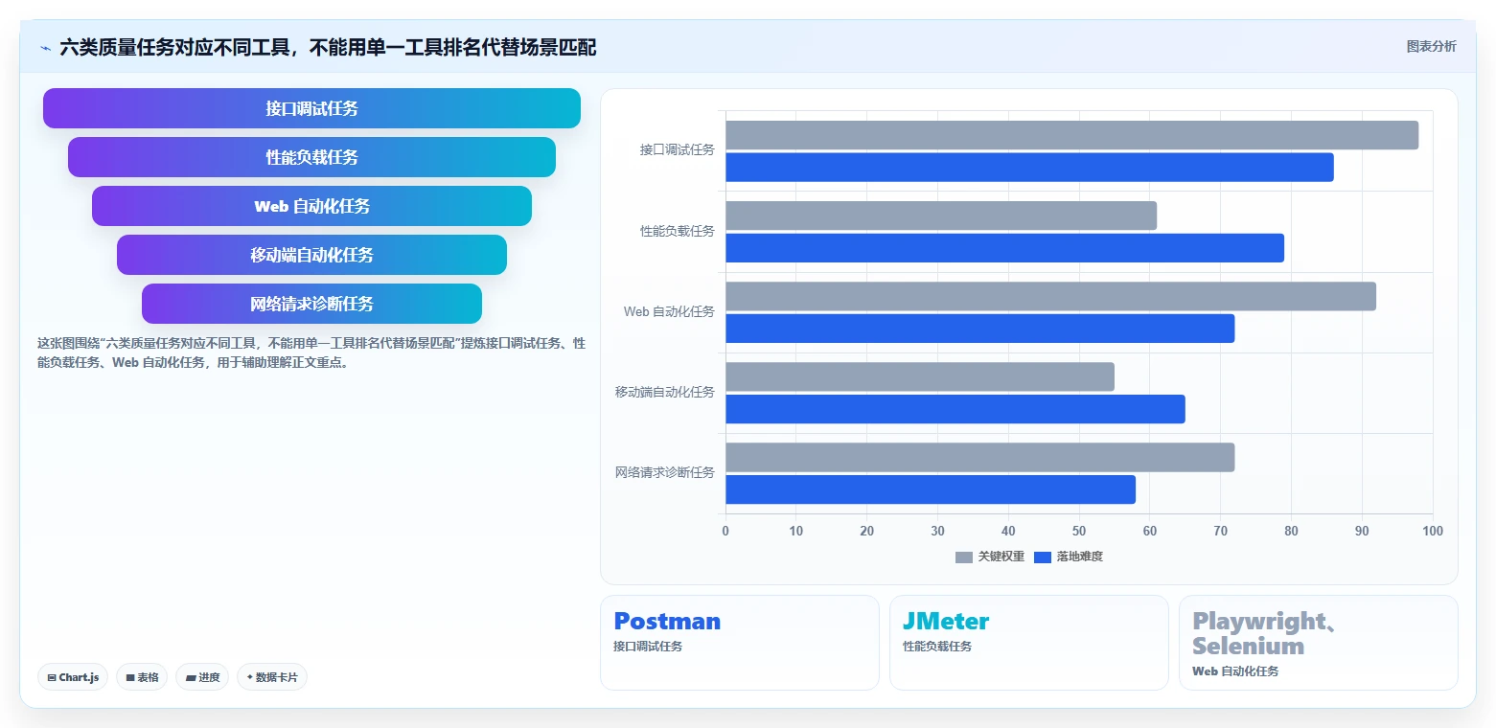The image size is (1496, 728).
Task: Click gray 关键权重 bar for 移动端自动化任务
Action: pos(920,376)
